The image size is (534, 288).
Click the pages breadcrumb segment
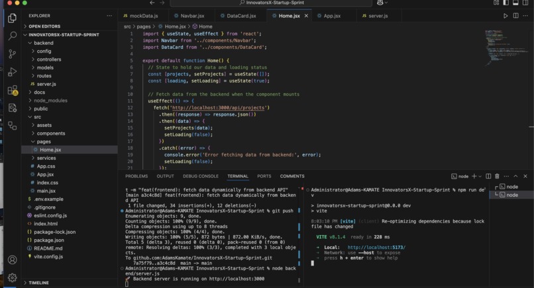[143, 26]
